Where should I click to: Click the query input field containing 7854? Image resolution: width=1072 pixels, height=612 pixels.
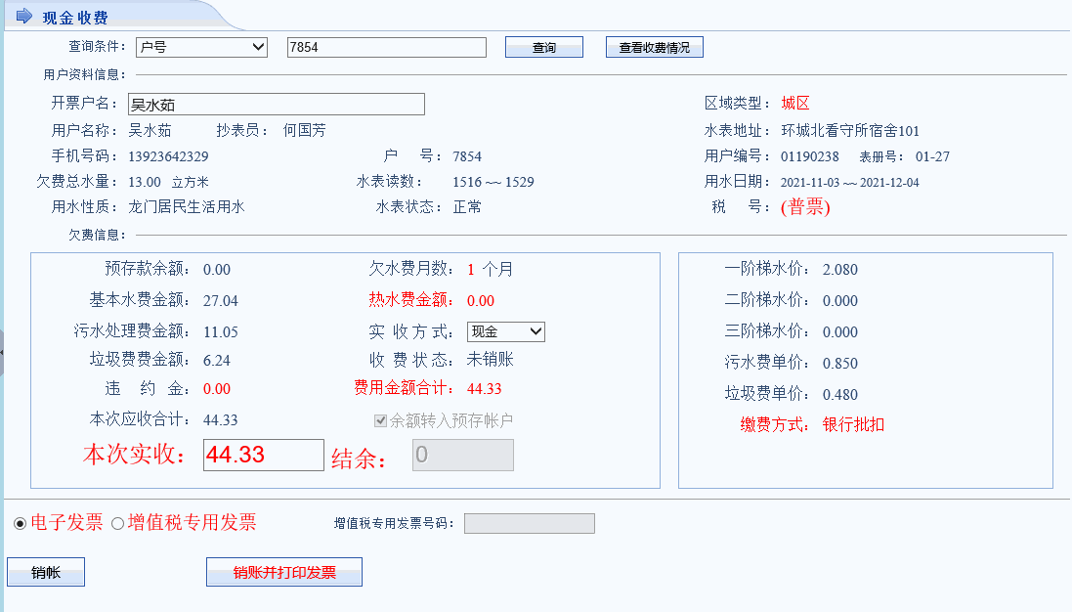[x=386, y=47]
